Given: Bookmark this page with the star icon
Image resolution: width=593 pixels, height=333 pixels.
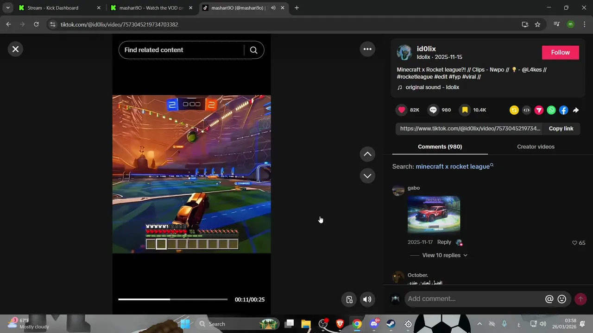Looking at the screenshot, I should pos(537,25).
